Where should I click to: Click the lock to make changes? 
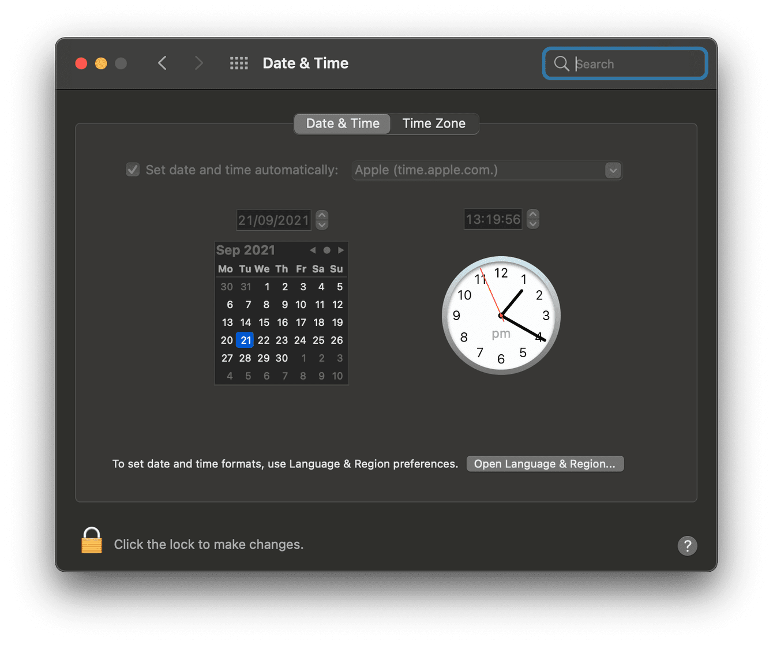tap(91, 541)
